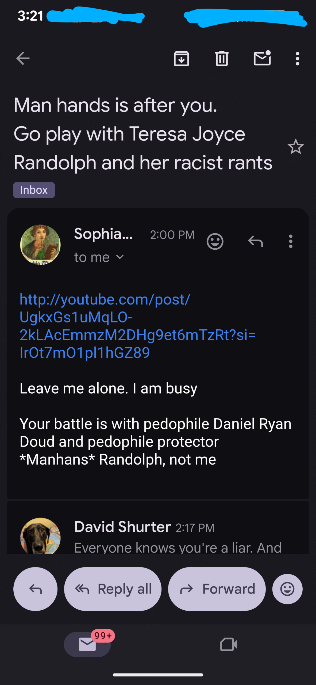Archive this email conversation

point(182,58)
